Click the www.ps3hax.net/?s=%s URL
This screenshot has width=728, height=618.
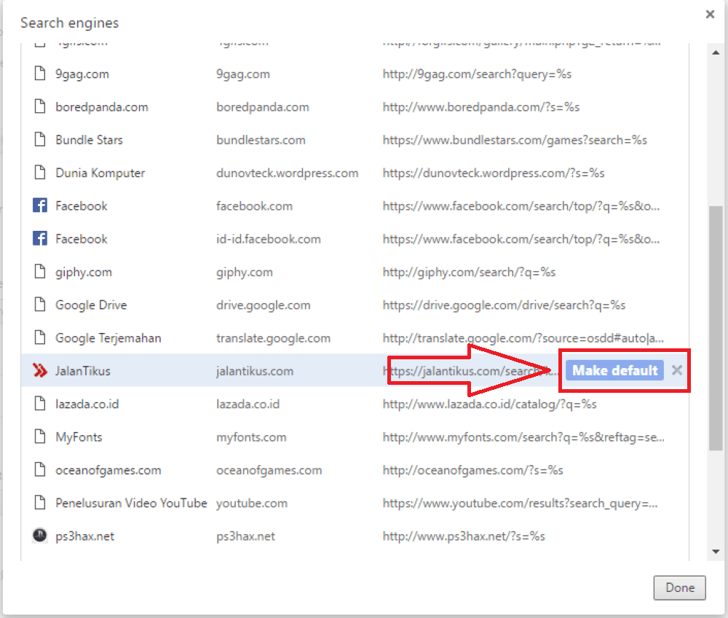(x=464, y=536)
